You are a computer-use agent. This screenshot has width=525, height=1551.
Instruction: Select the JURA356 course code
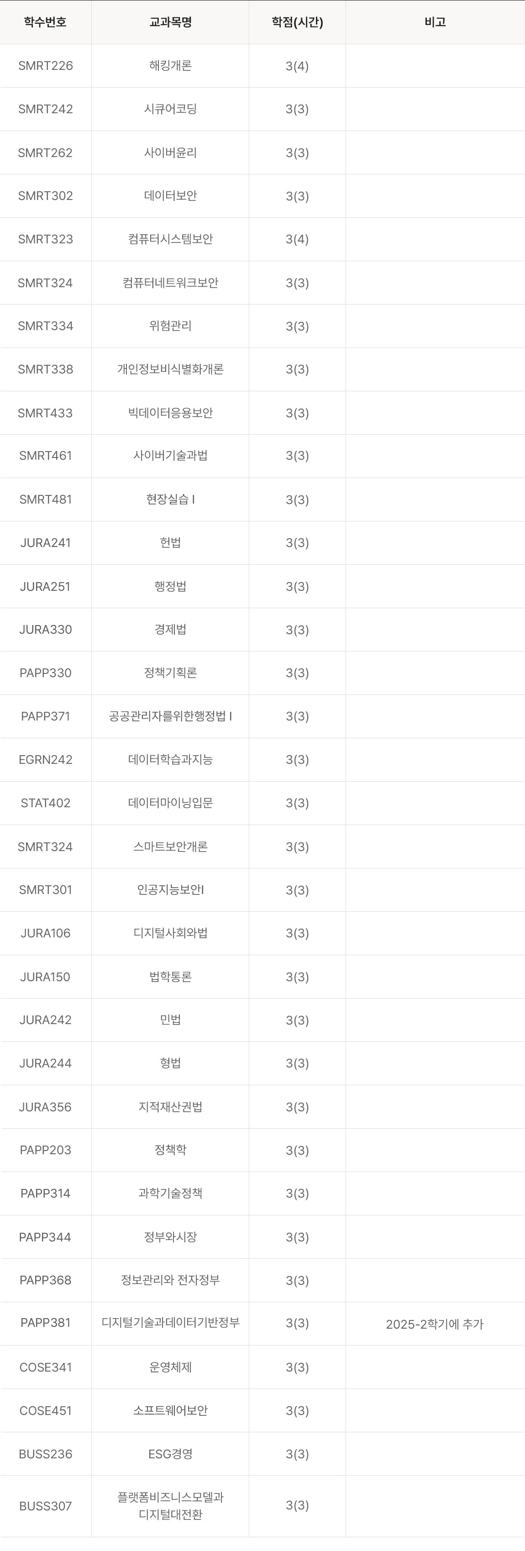[x=45, y=1107]
